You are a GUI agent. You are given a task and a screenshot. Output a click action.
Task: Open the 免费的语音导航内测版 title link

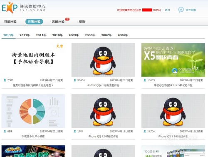click(x=33, y=85)
